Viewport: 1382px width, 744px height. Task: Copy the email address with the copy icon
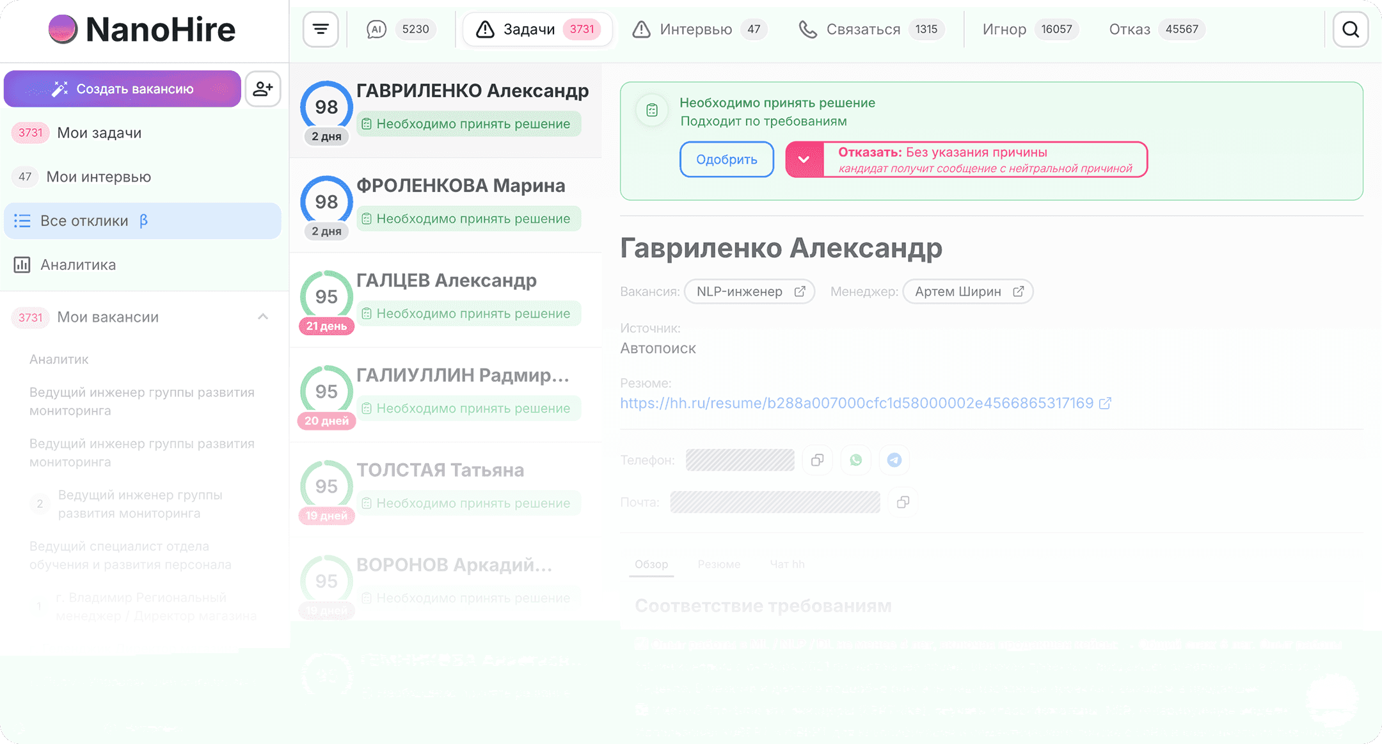(903, 502)
